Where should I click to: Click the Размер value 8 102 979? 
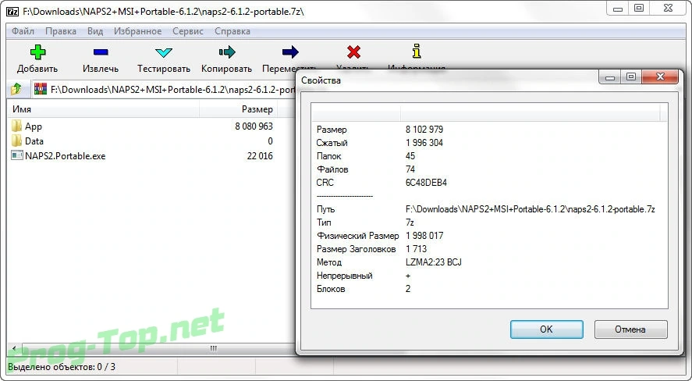pyautogui.click(x=424, y=130)
